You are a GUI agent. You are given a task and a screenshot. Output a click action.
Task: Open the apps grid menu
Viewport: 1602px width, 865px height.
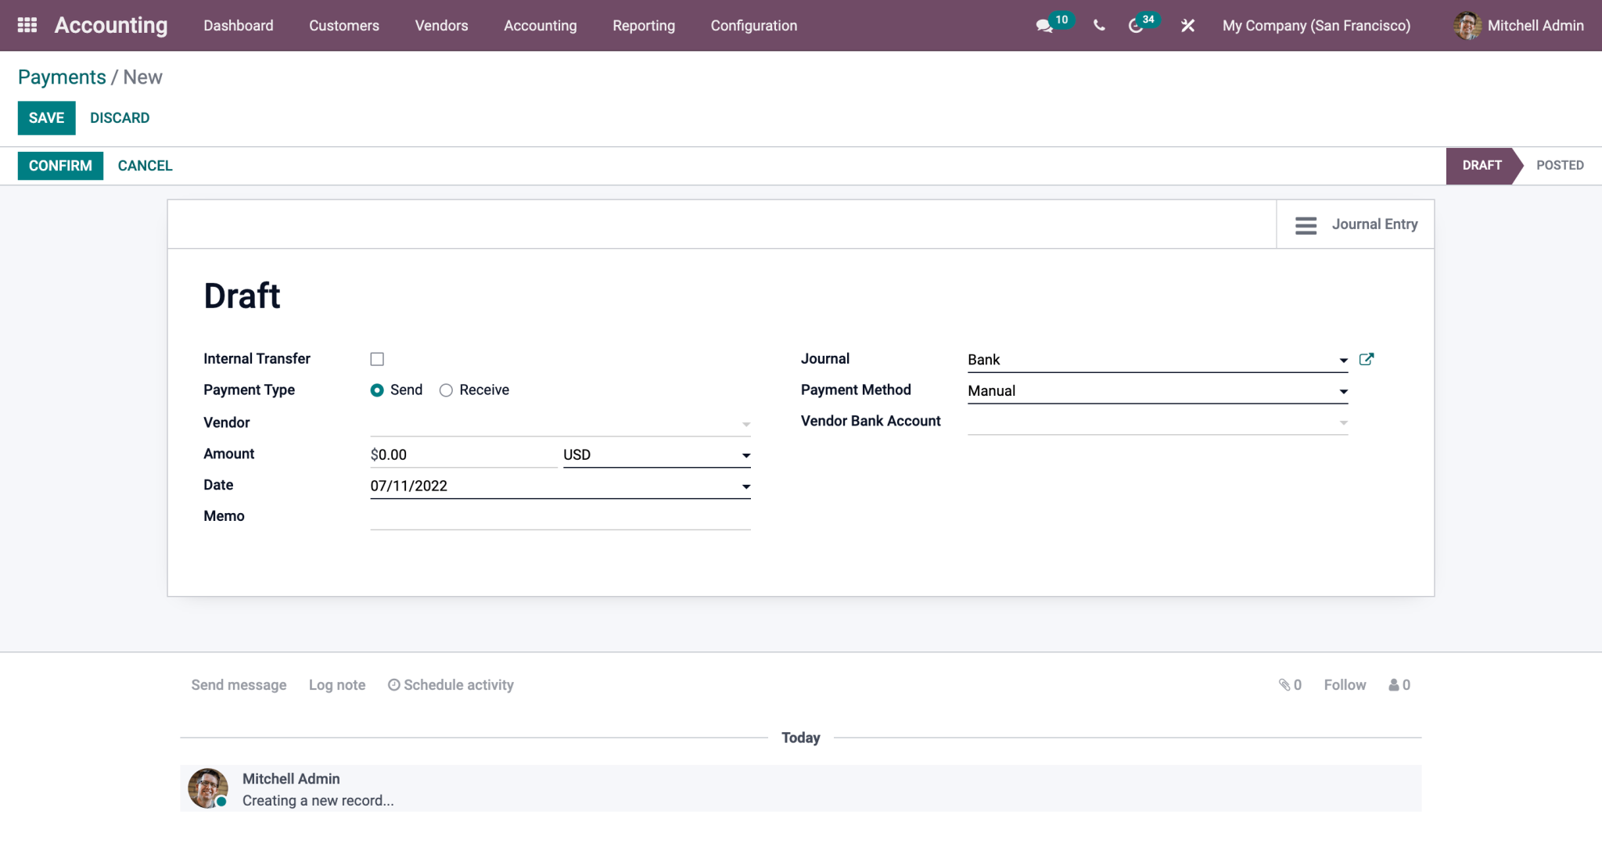pyautogui.click(x=27, y=24)
